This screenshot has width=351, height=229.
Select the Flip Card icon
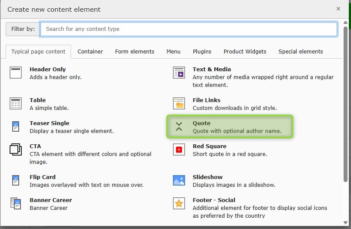pos(16,180)
